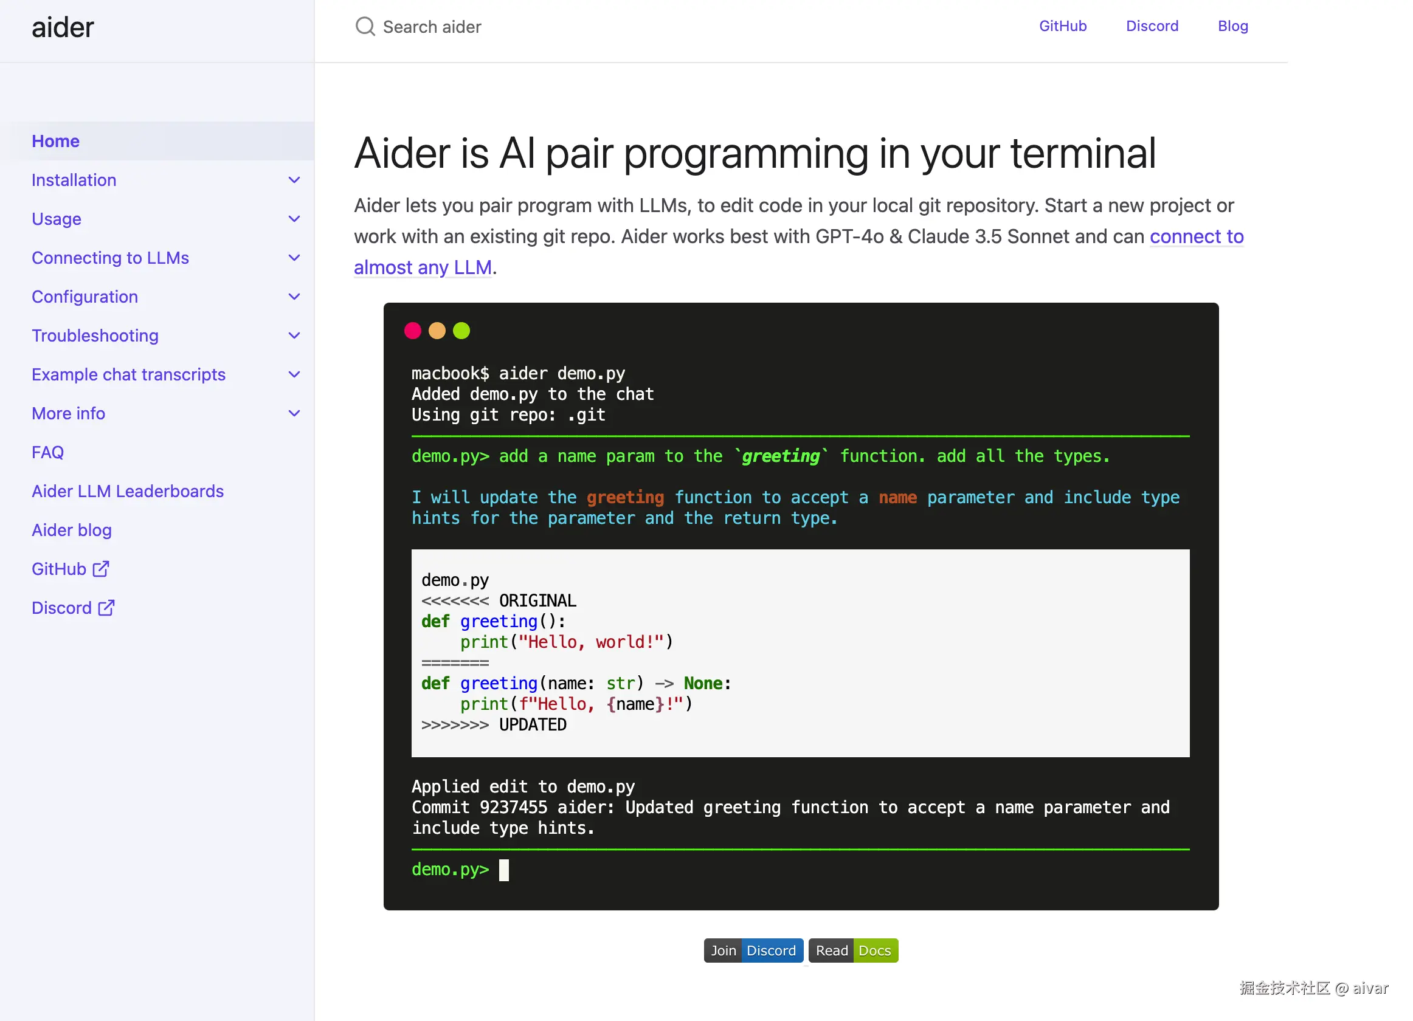Click the Join Discord badge
Screen dimensions: 1413x1021
(x=753, y=951)
